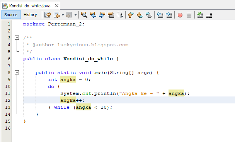Click line number 16 in gutter
The image size is (235, 142).
(8, 128)
